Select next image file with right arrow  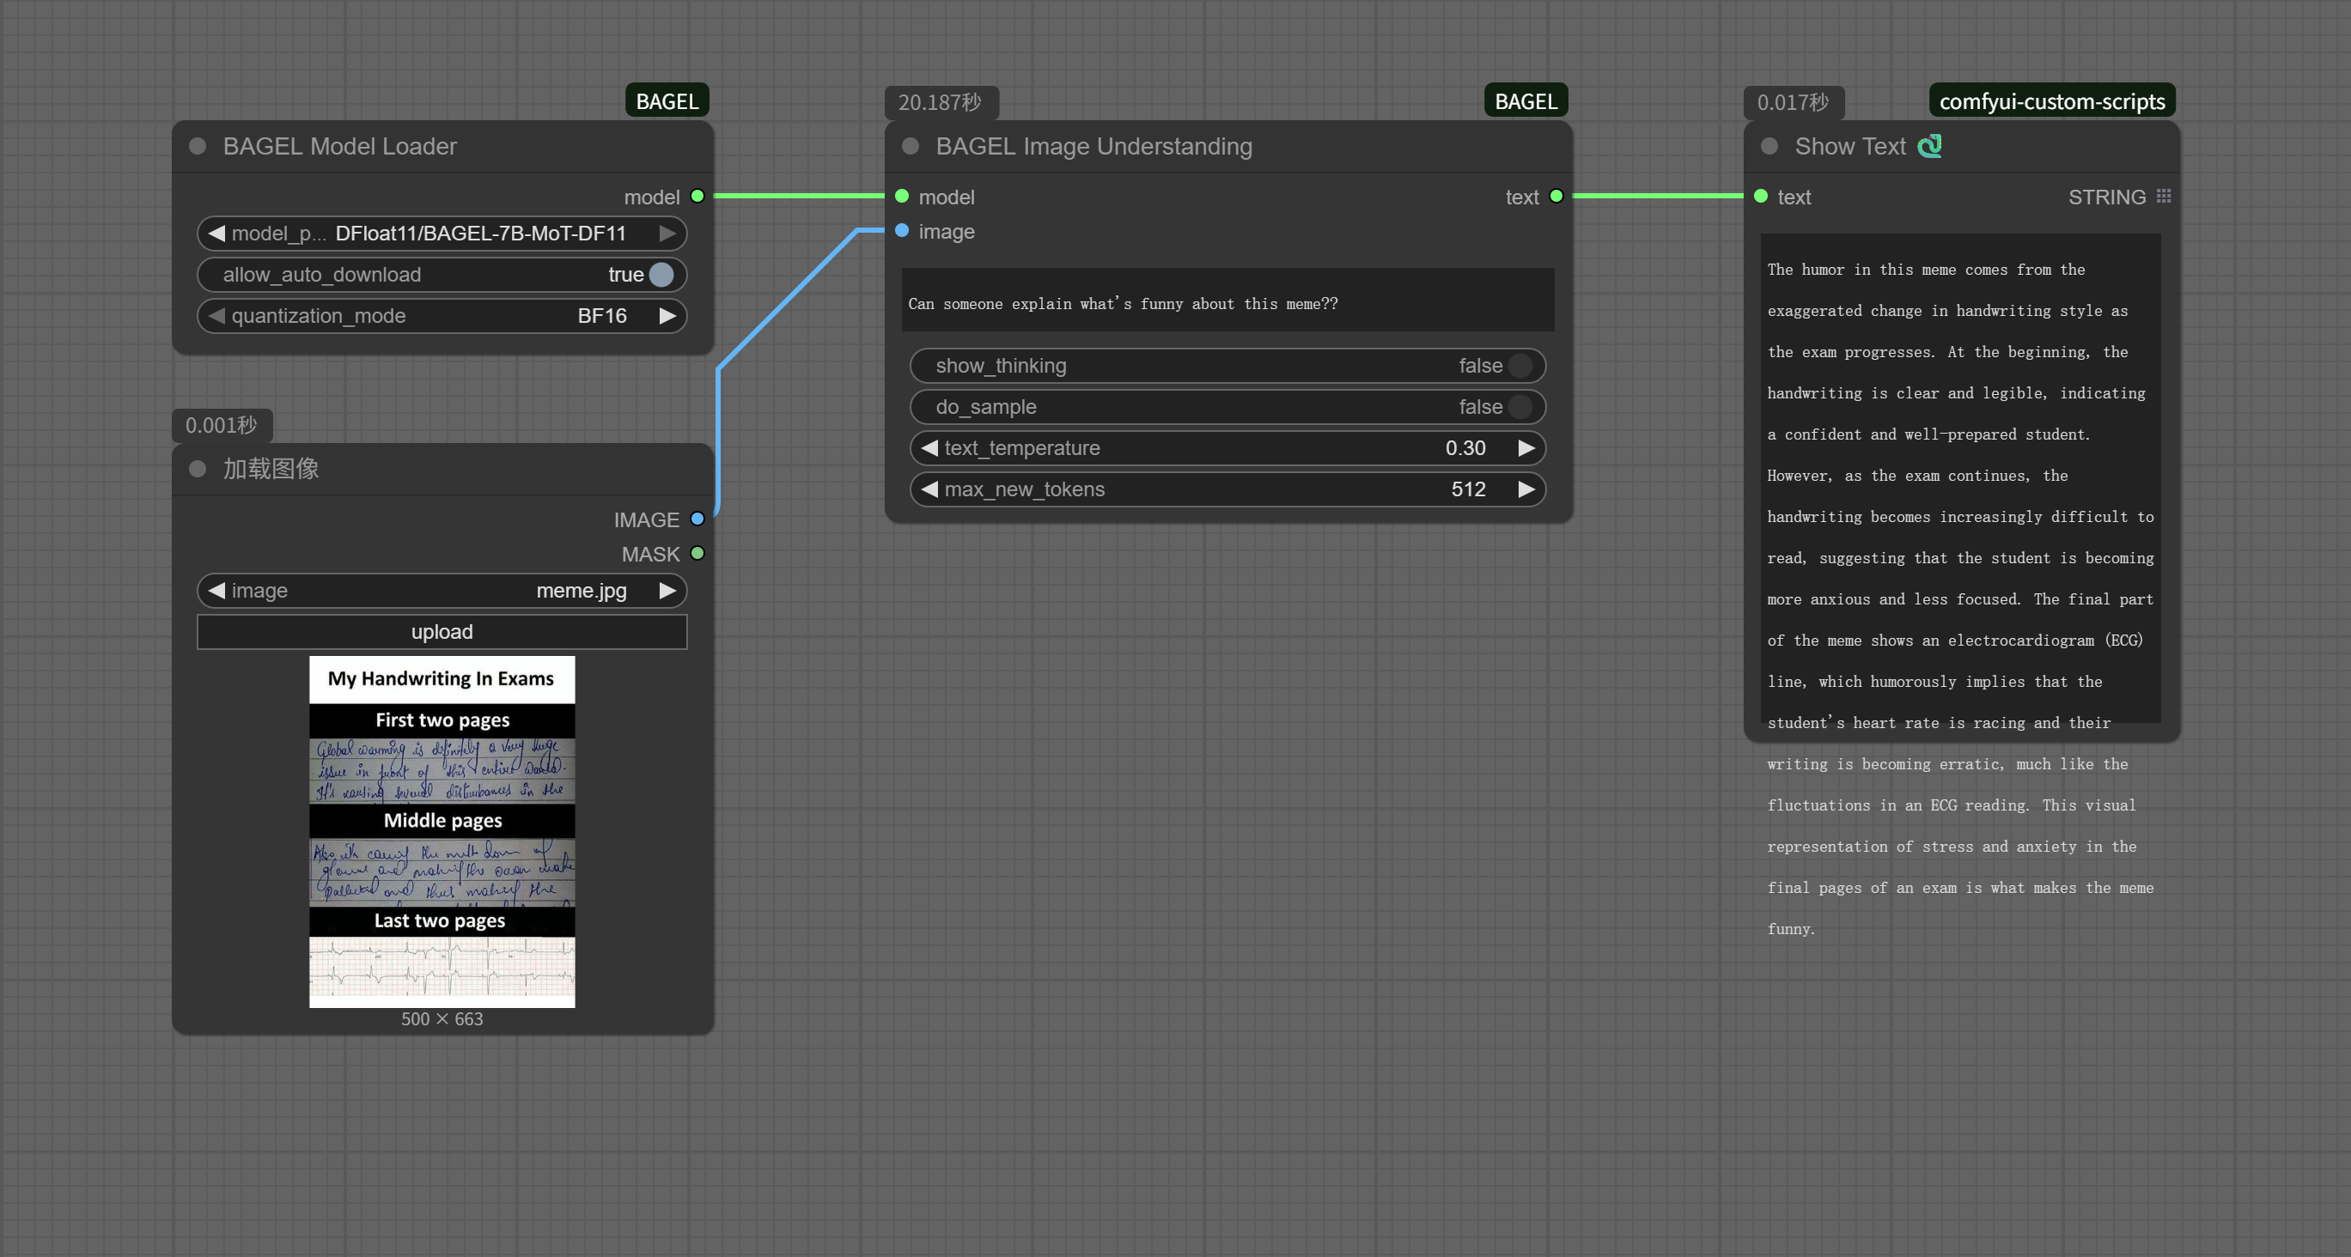pos(668,590)
